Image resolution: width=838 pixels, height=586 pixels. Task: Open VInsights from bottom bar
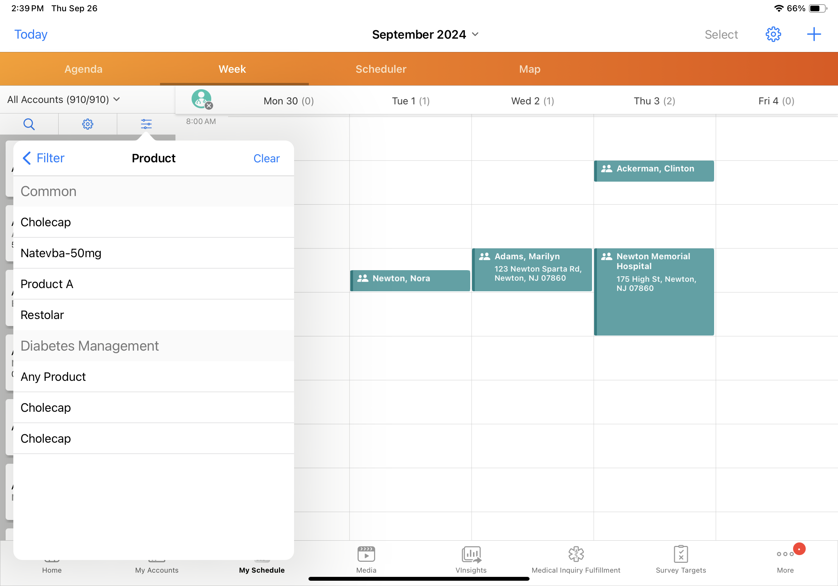(471, 554)
